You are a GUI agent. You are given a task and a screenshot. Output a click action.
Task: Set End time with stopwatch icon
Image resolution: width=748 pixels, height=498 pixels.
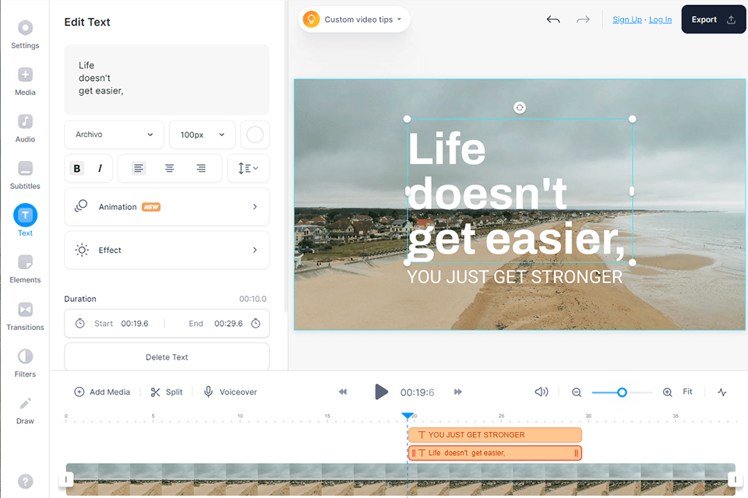coord(256,324)
